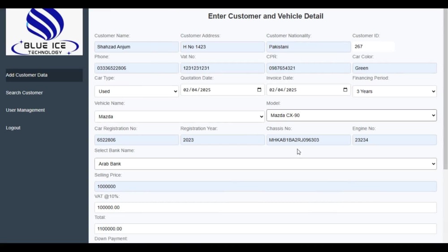
Task: Click the VAT @10% field showing 100000.00
Action: coord(265,208)
